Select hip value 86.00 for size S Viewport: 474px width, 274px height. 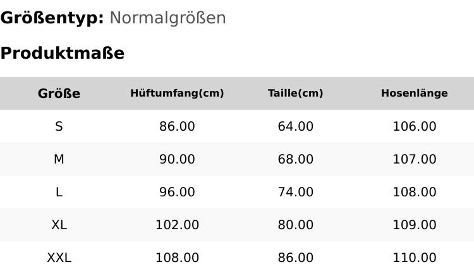tap(177, 126)
